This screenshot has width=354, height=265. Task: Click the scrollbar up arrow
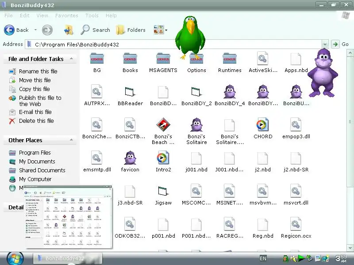coord(350,53)
